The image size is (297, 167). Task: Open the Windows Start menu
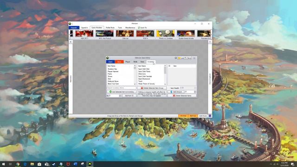point(3,164)
